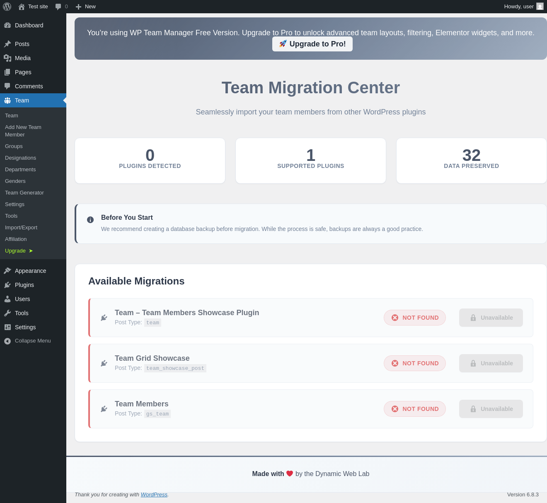Screen dimensions: 547x503
Task: Click the Settings sliders icon in main menu
Action: (7, 327)
